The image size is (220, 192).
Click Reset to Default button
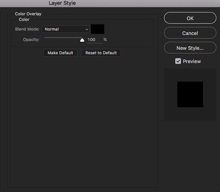(101, 53)
